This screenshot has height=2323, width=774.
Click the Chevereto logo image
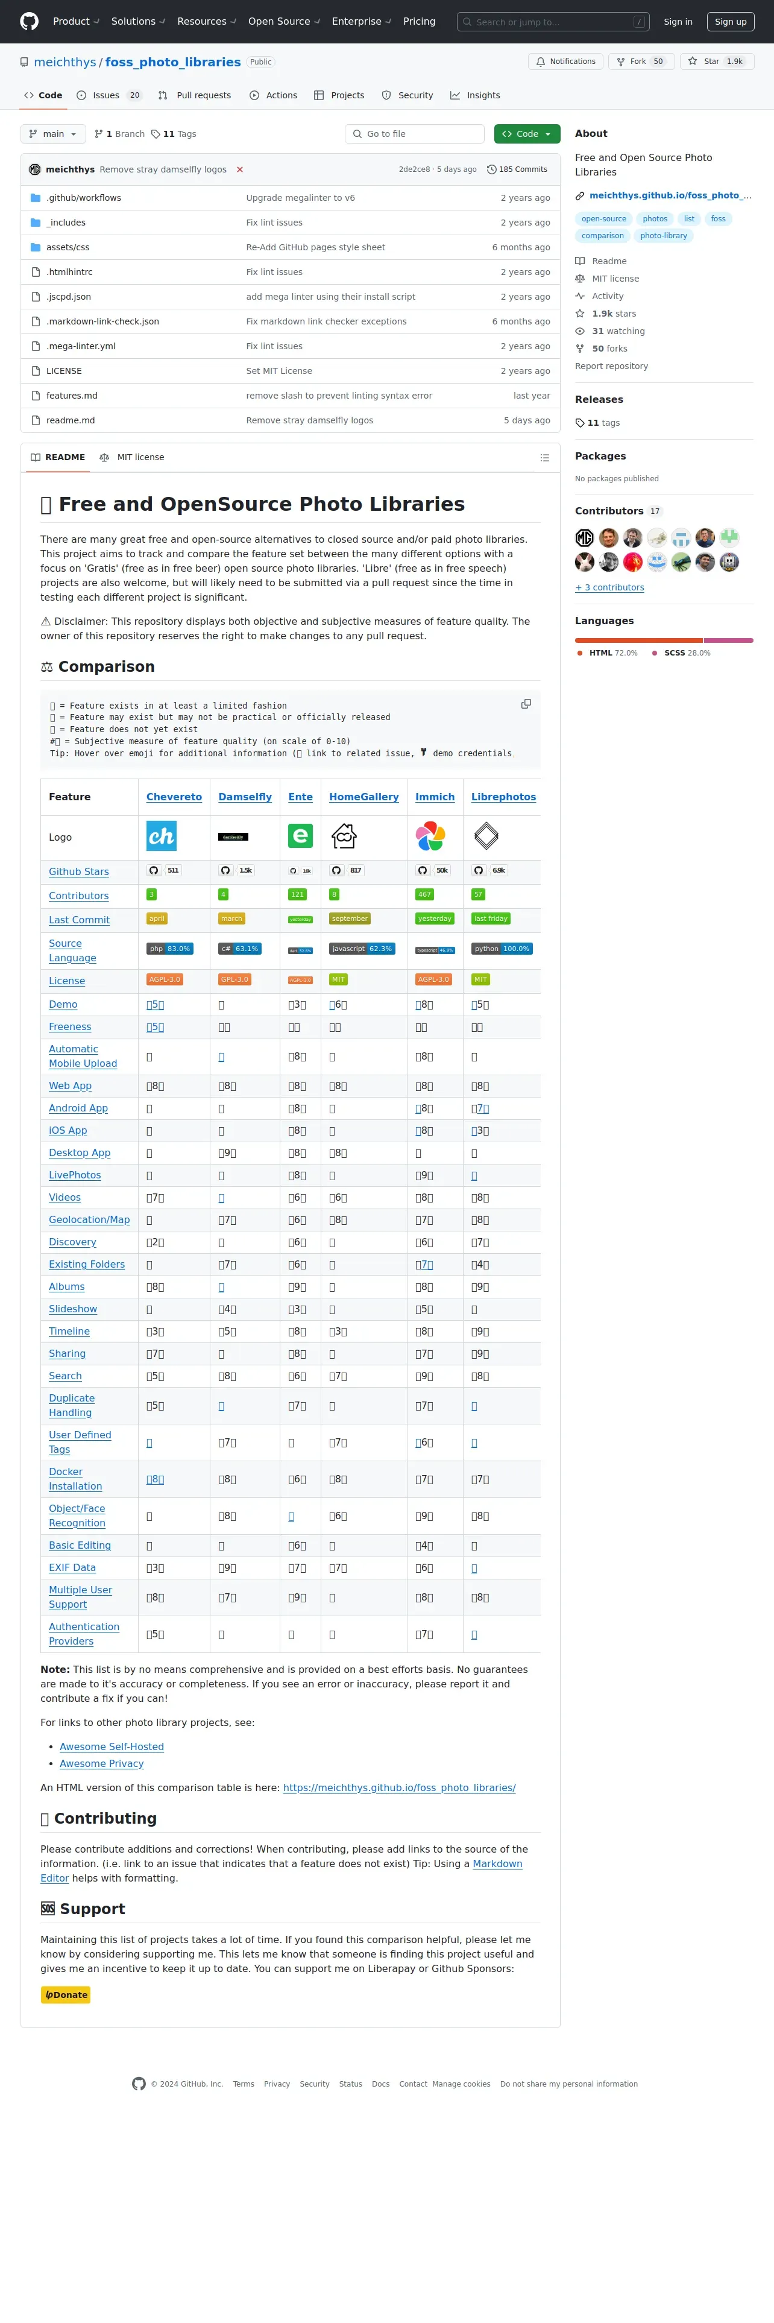(x=162, y=836)
